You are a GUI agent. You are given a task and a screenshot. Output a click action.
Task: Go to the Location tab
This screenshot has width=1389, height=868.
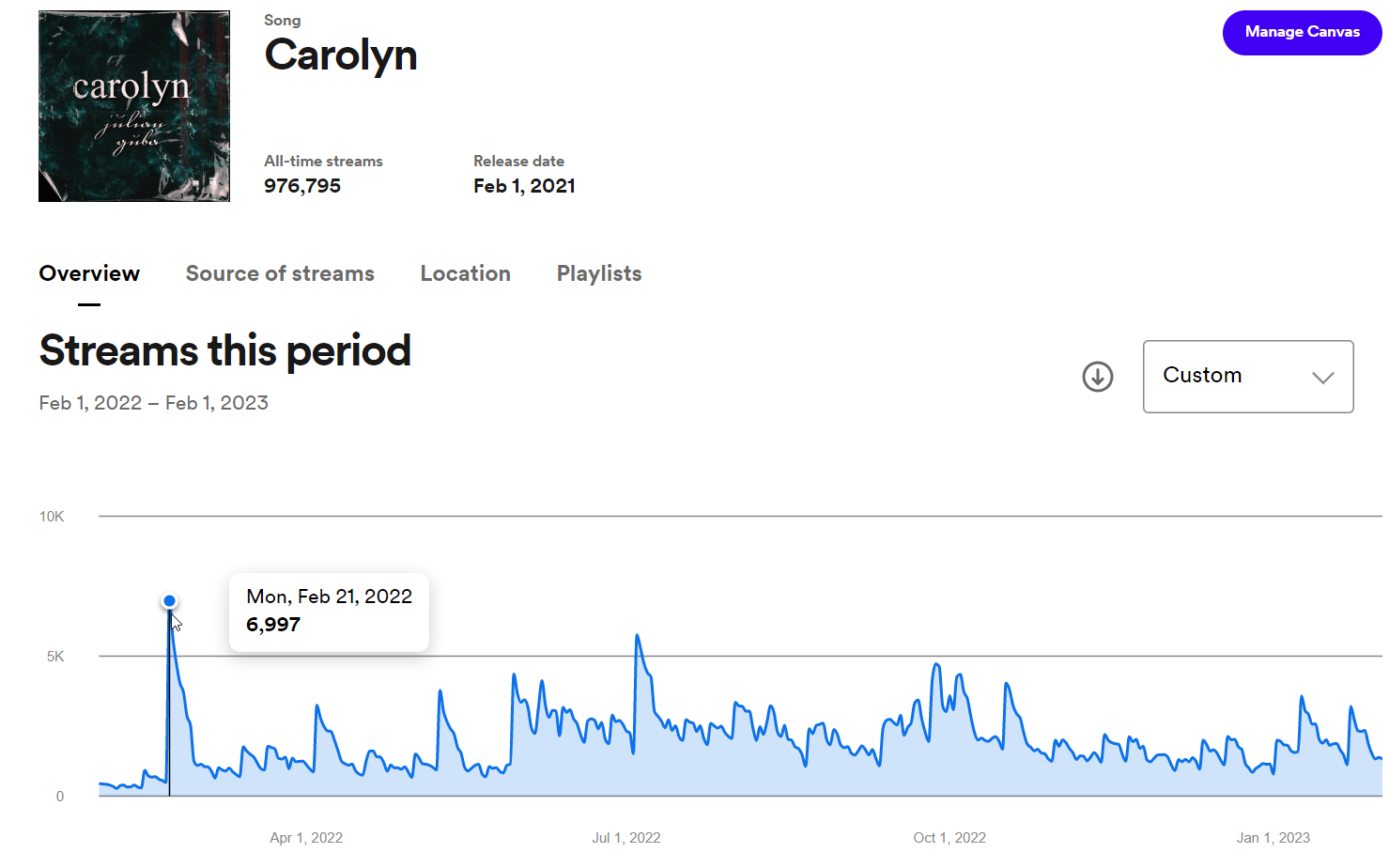465,273
